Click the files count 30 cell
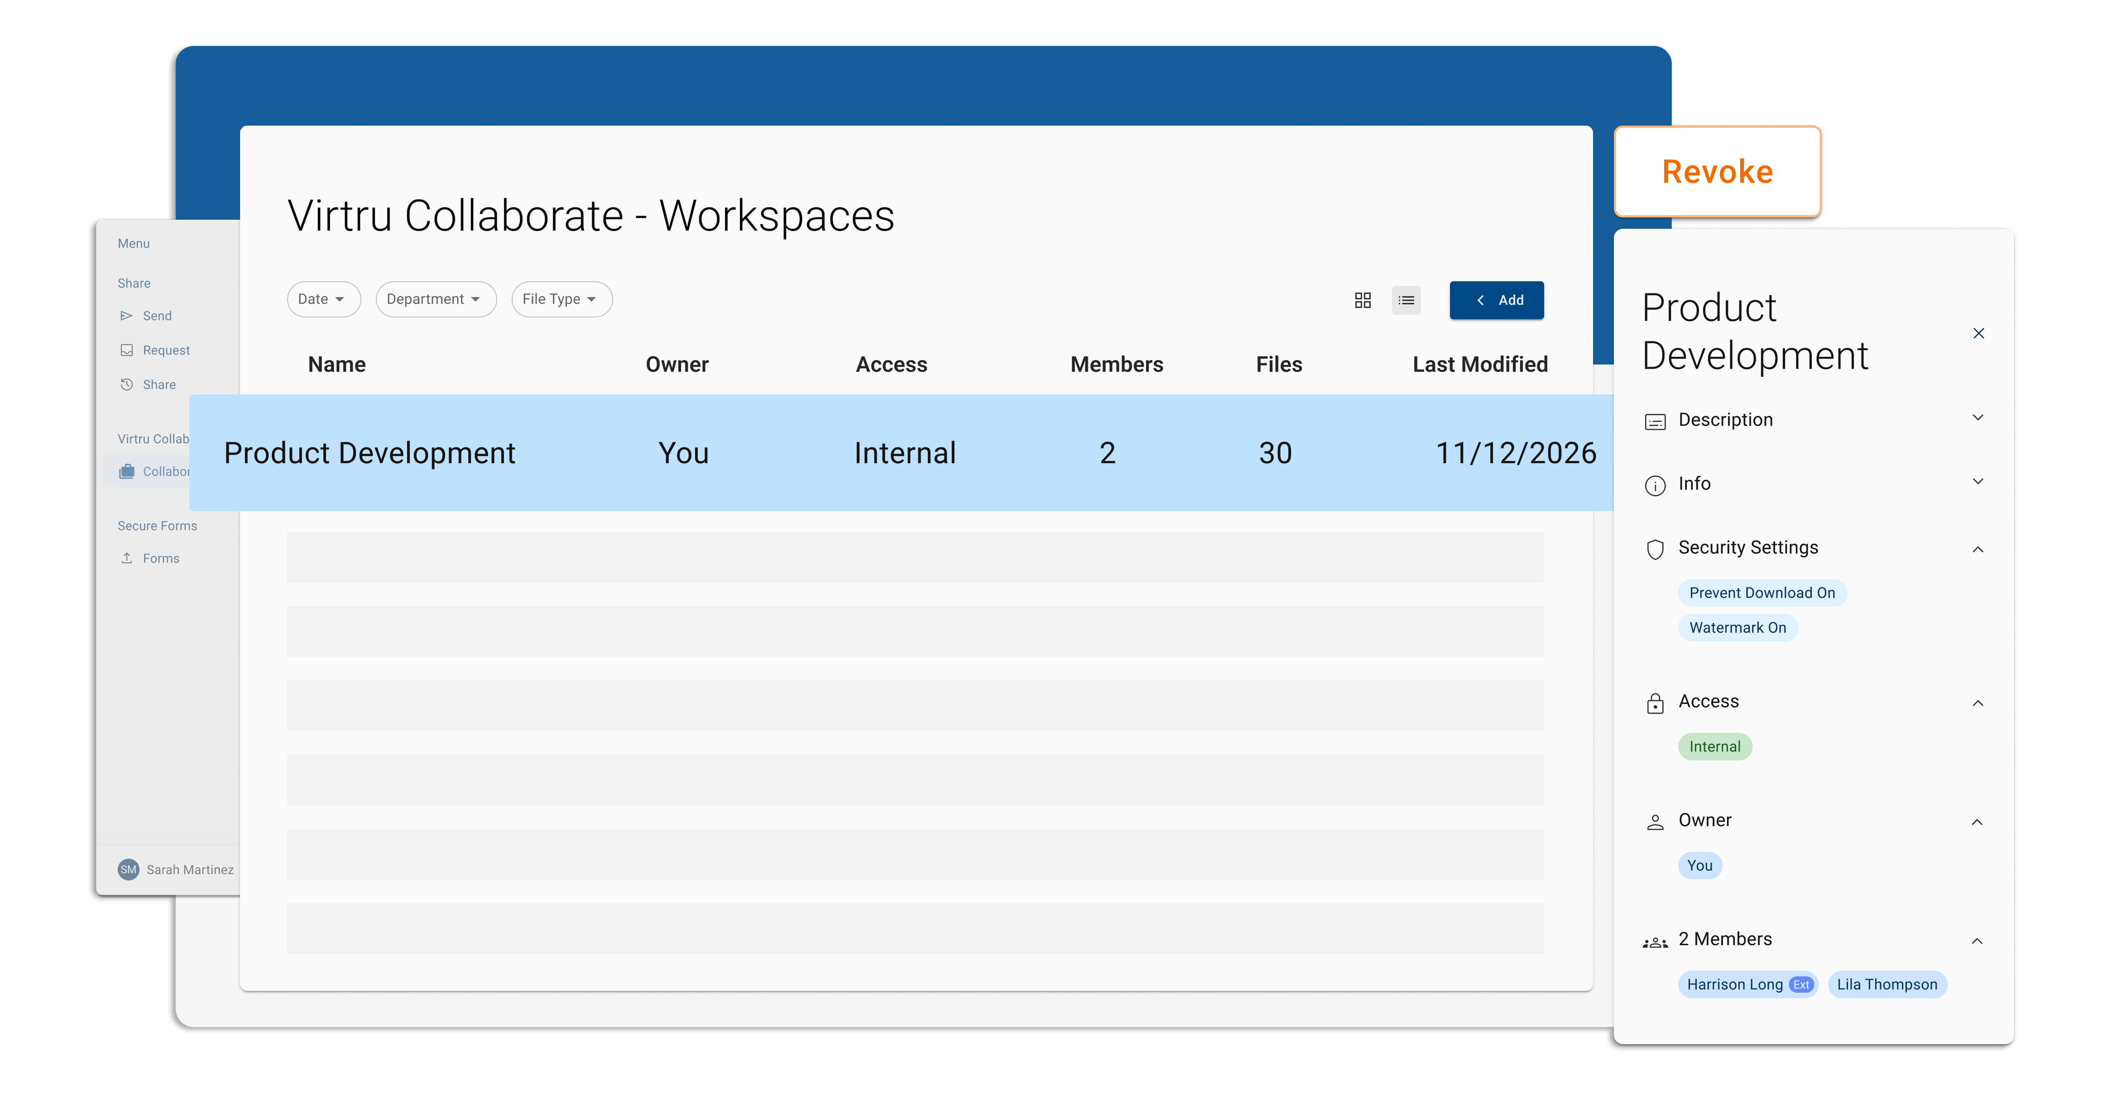 pyautogui.click(x=1275, y=452)
